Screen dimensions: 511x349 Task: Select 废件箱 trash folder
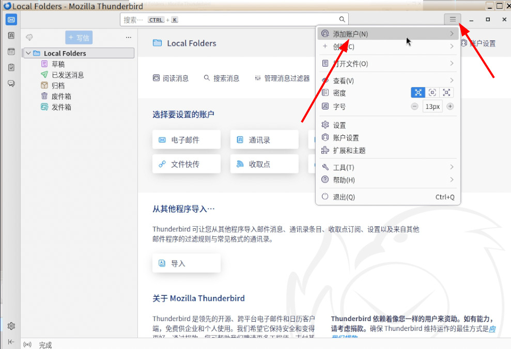point(61,96)
